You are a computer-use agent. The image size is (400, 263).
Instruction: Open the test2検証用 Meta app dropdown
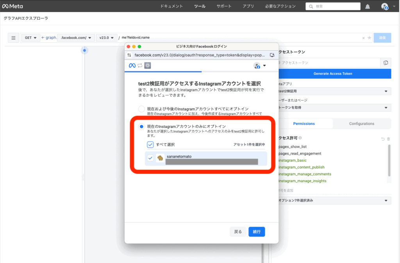click(x=334, y=91)
